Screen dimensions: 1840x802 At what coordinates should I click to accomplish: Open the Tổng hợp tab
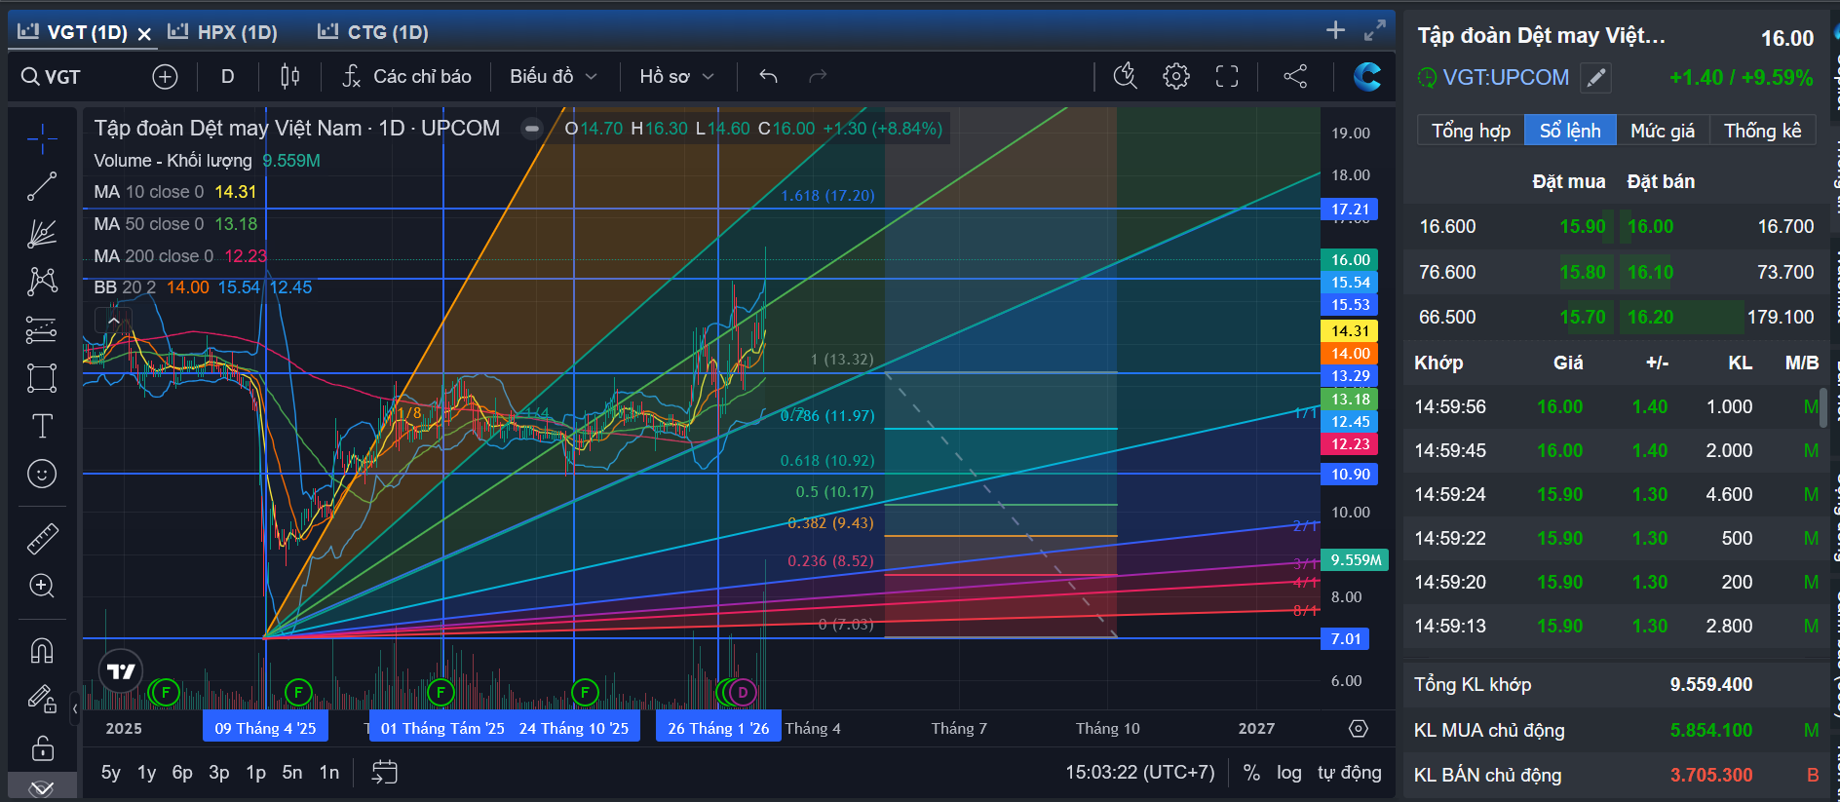click(1471, 131)
